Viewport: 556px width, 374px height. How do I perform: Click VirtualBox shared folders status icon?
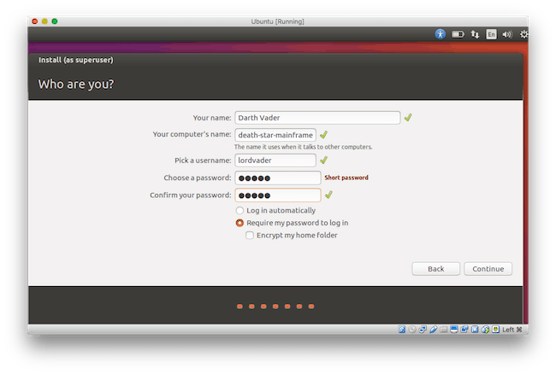443,330
